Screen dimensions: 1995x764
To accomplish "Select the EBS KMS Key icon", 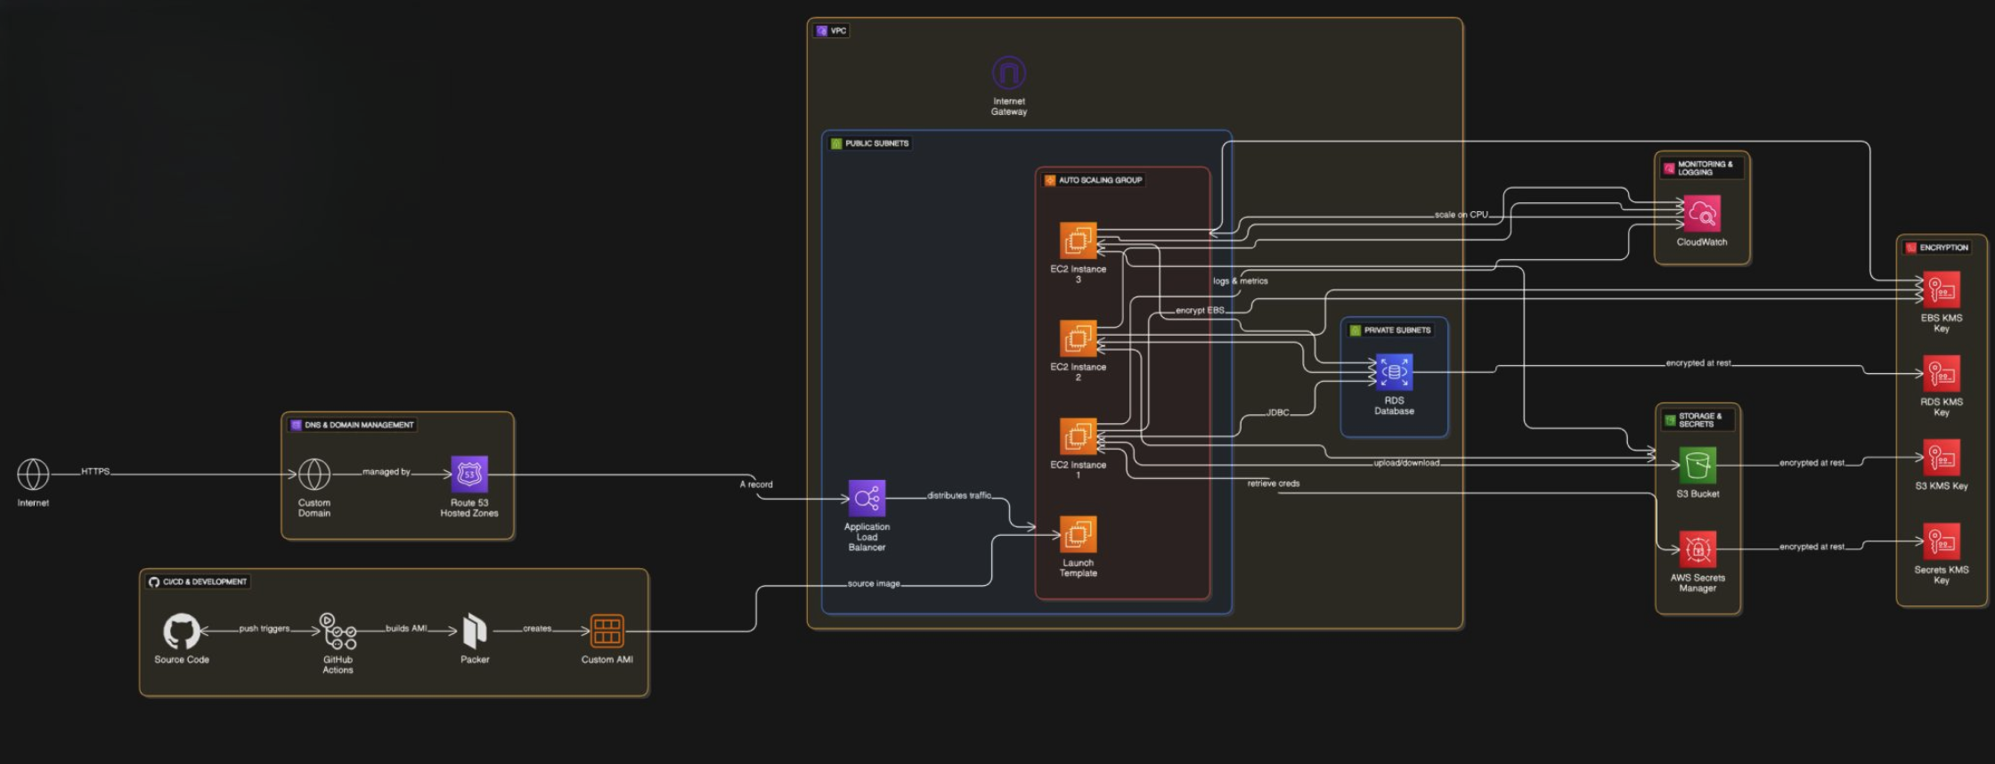I will (1942, 290).
